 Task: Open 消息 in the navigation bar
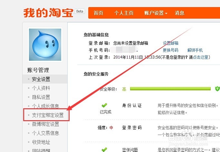point(179,13)
